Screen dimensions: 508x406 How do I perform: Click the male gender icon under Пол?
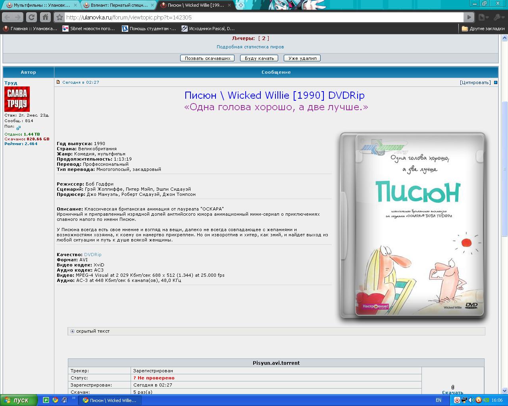point(18,127)
